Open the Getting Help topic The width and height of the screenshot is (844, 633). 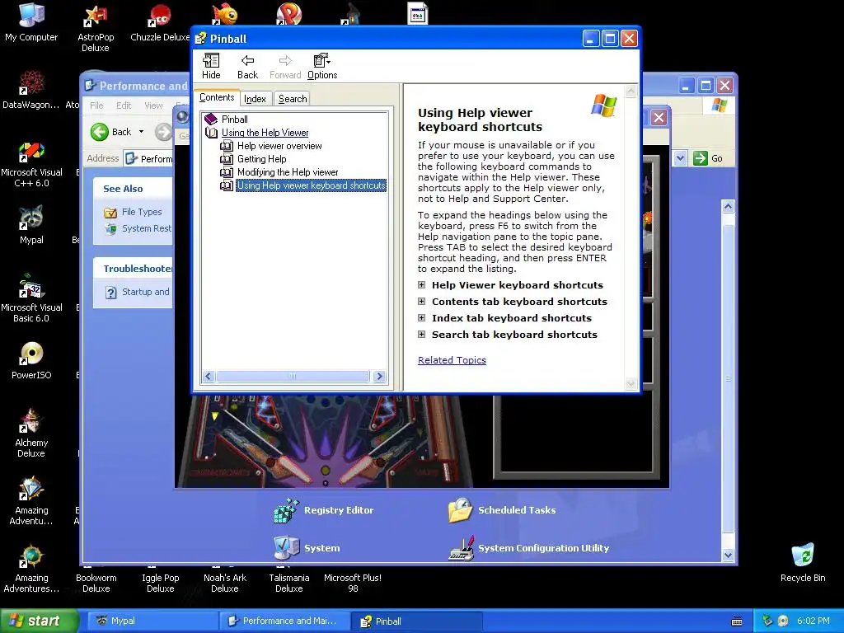[x=261, y=159]
